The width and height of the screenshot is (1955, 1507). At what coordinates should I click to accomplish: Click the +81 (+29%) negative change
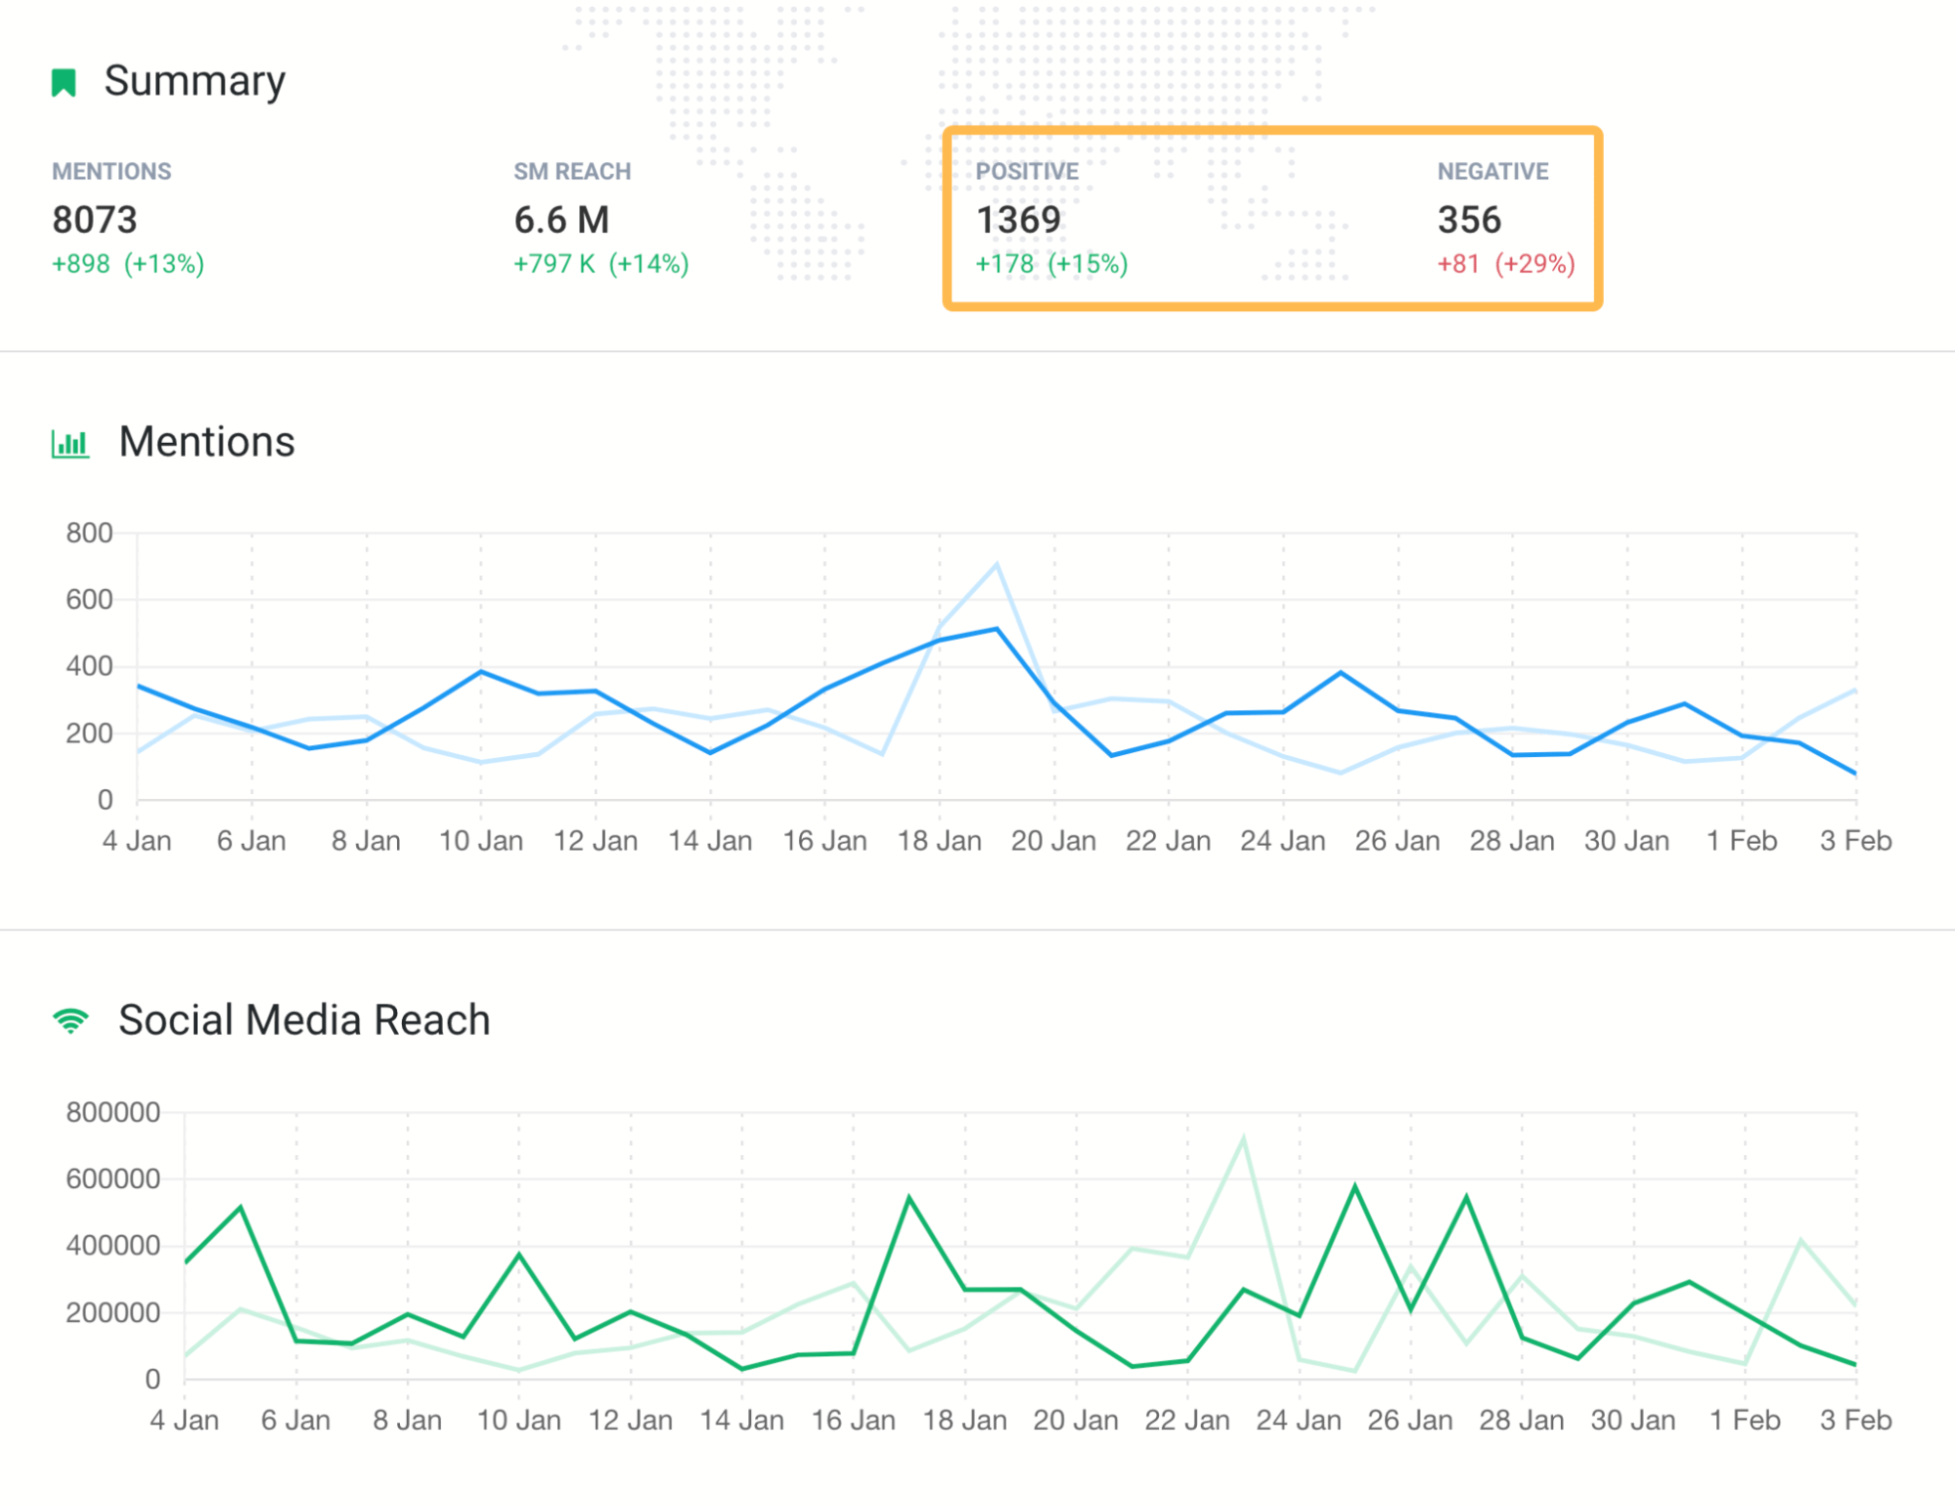1506,264
